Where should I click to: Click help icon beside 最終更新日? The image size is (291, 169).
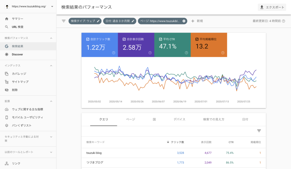click(284, 21)
